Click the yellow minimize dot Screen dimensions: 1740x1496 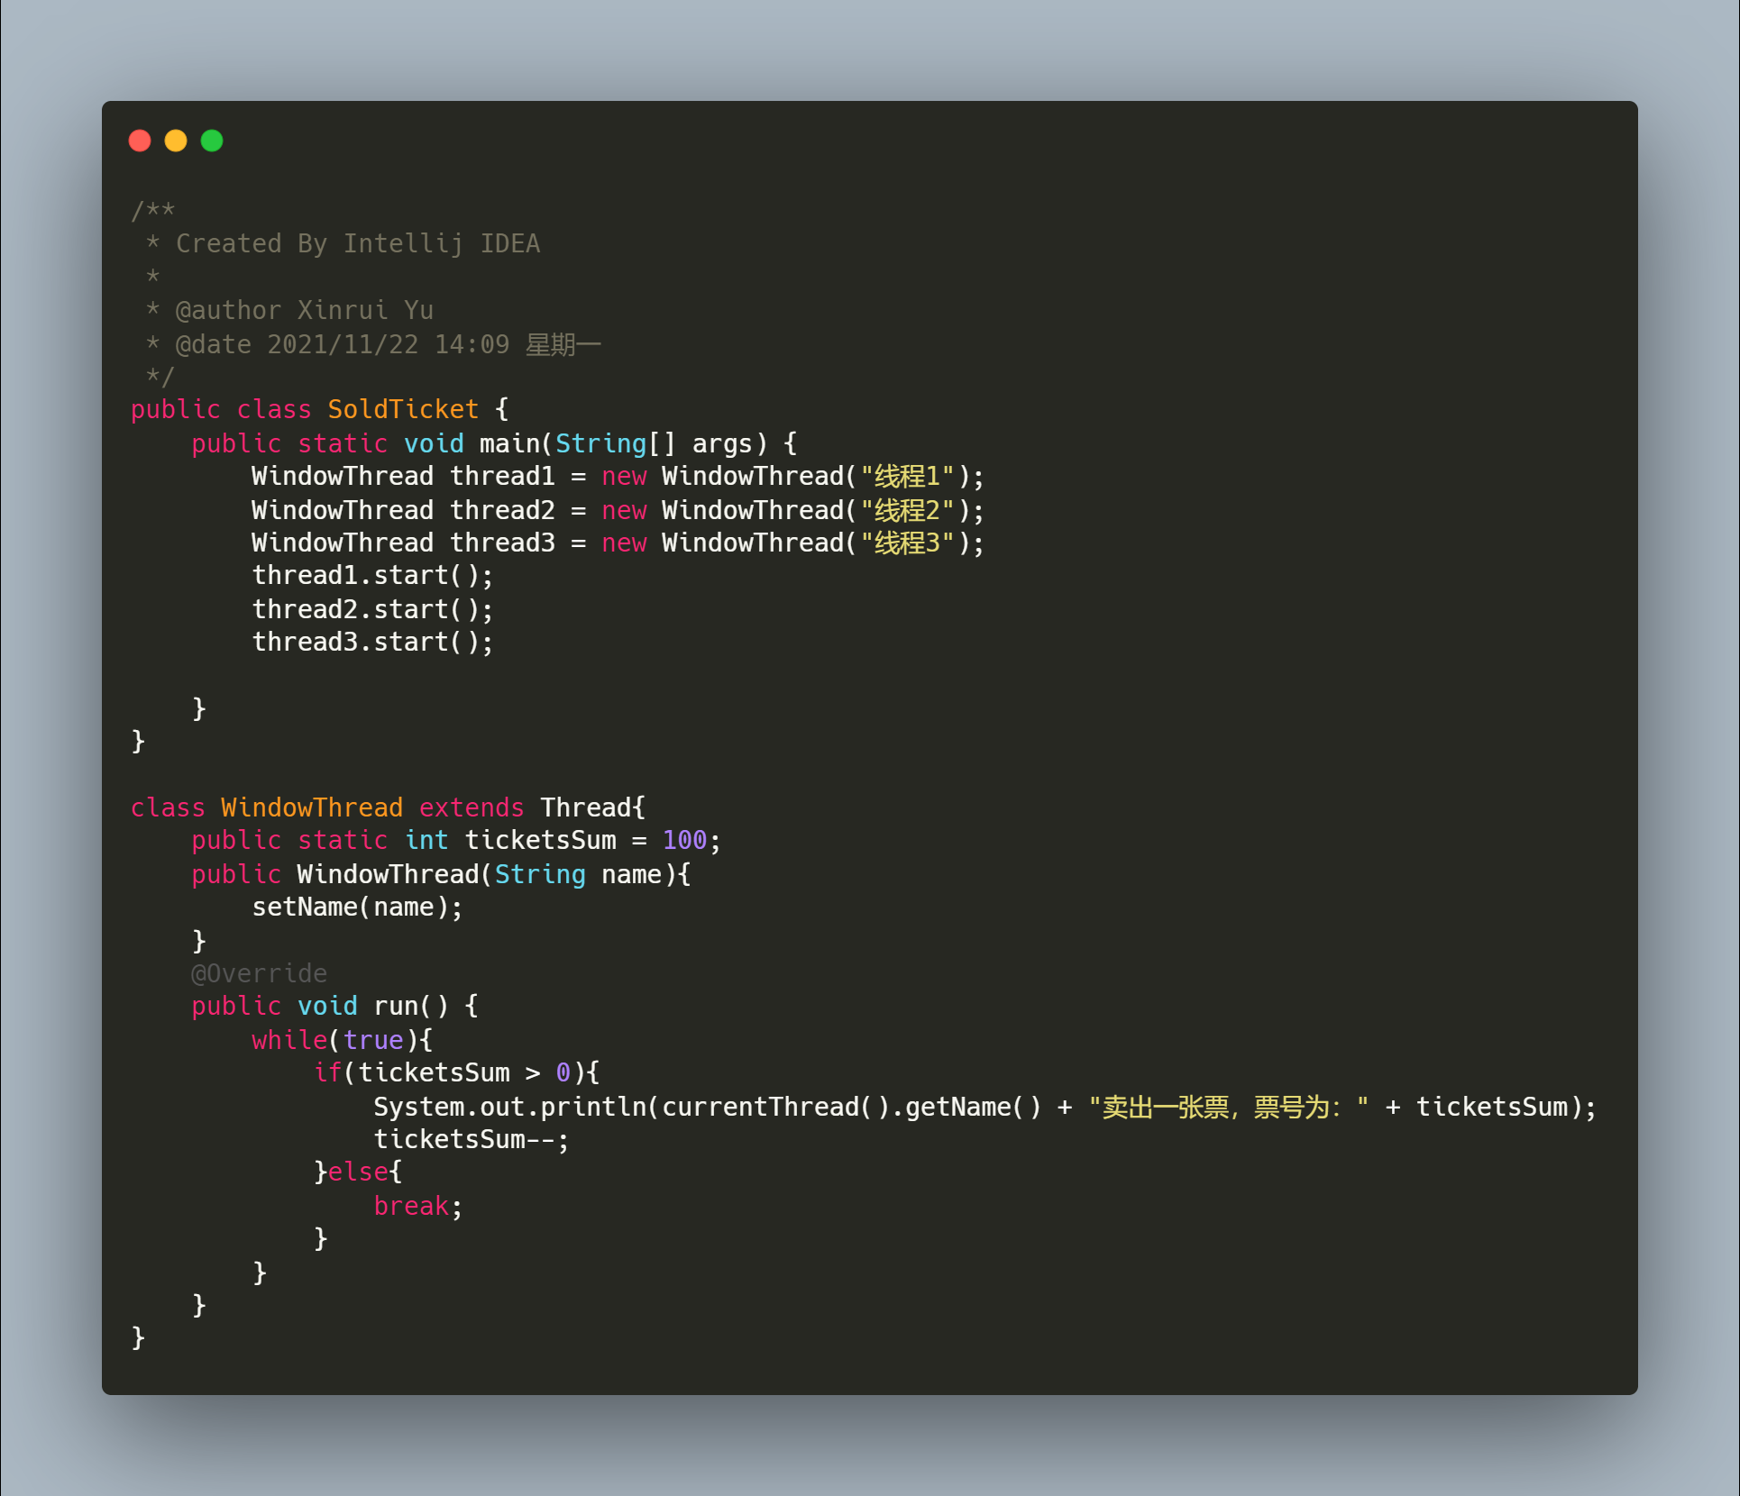(176, 141)
